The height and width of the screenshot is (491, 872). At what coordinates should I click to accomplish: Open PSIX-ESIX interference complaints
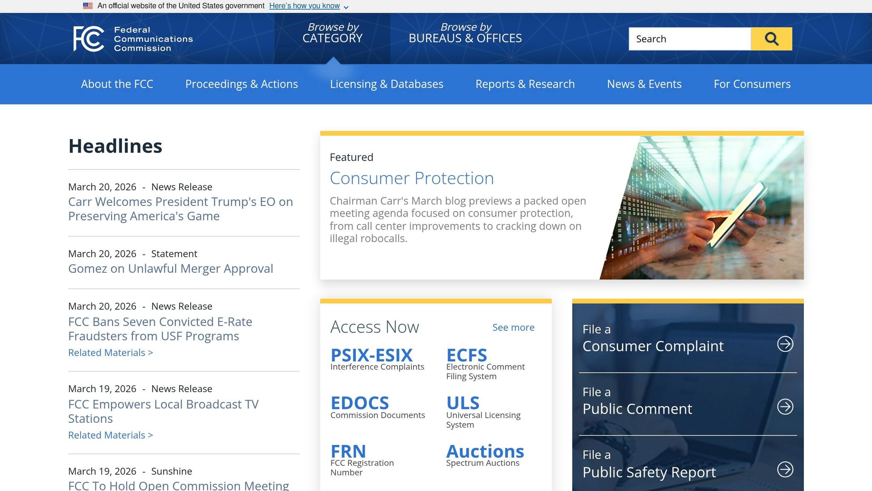pyautogui.click(x=371, y=355)
